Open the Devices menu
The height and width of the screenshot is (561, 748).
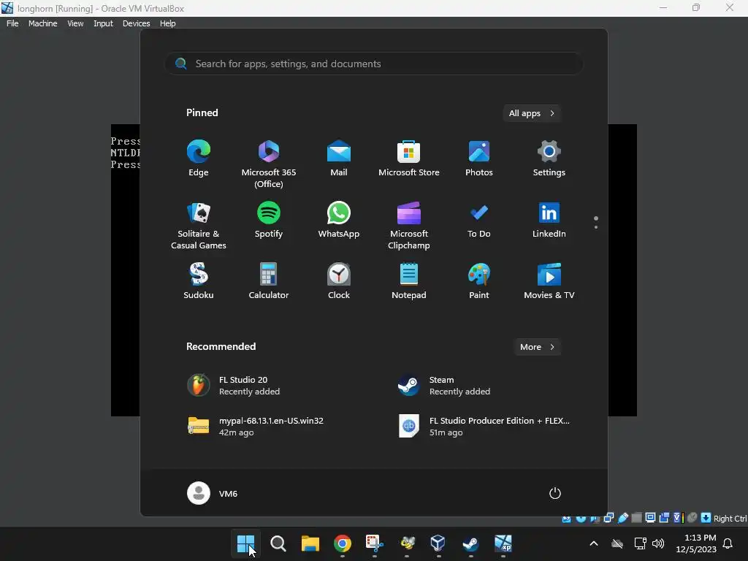[x=136, y=23]
